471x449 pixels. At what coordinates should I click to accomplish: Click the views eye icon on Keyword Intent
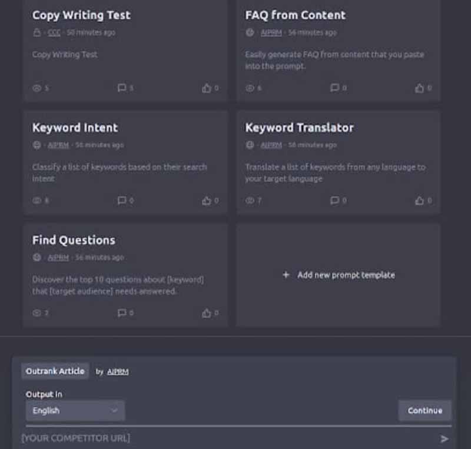37,201
